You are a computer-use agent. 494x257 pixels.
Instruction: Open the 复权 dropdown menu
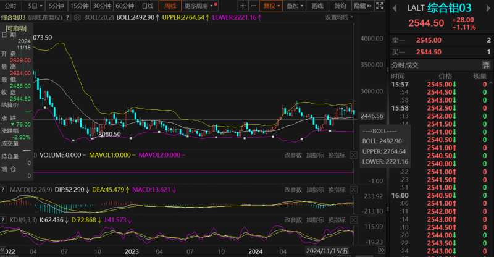pyautogui.click(x=271, y=6)
